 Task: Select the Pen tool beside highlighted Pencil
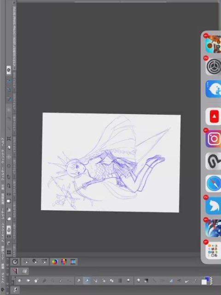coord(79,281)
